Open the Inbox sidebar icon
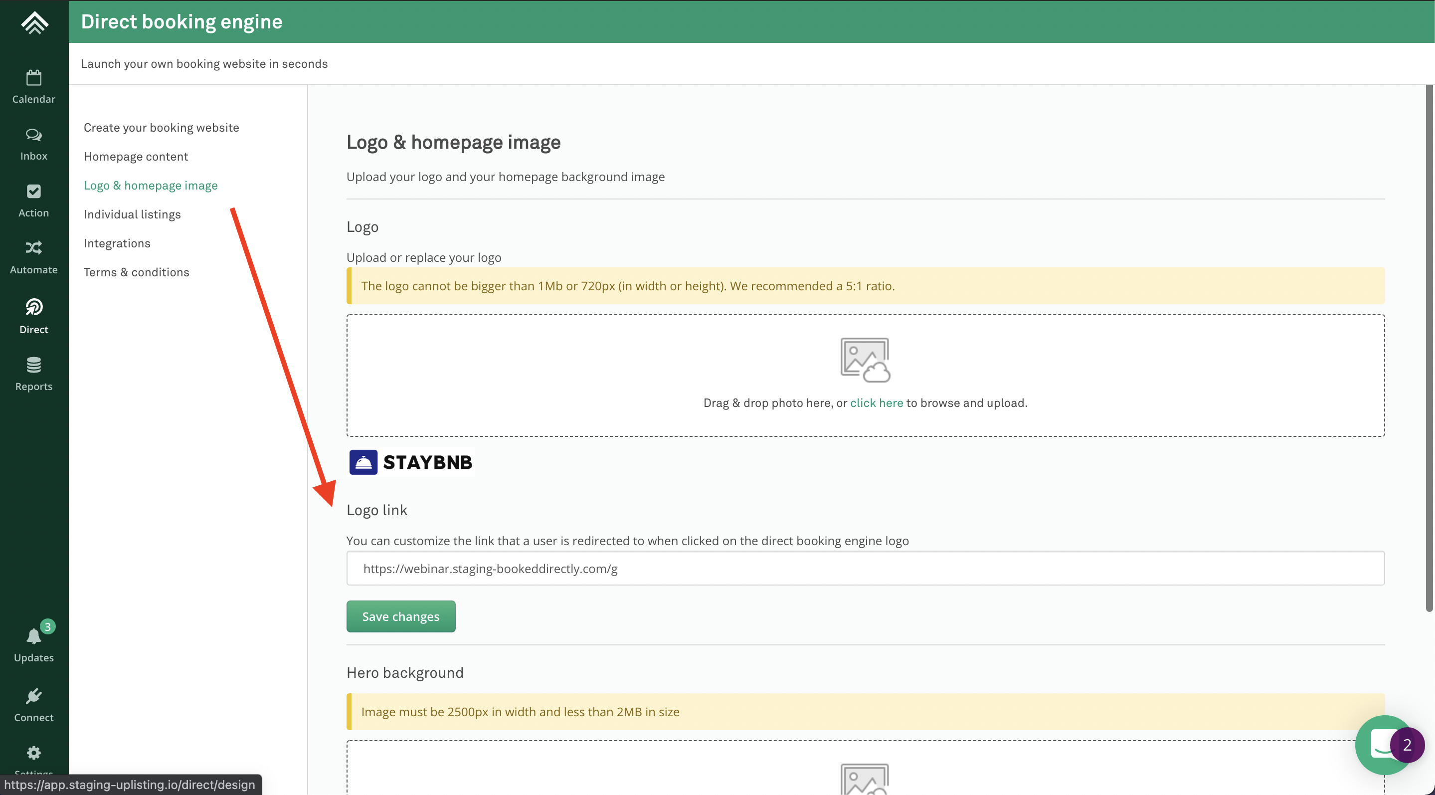This screenshot has width=1435, height=795. click(x=34, y=135)
